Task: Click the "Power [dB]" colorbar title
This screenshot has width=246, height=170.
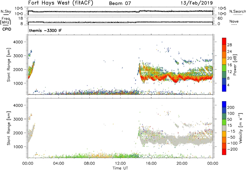Action: [235, 65]
